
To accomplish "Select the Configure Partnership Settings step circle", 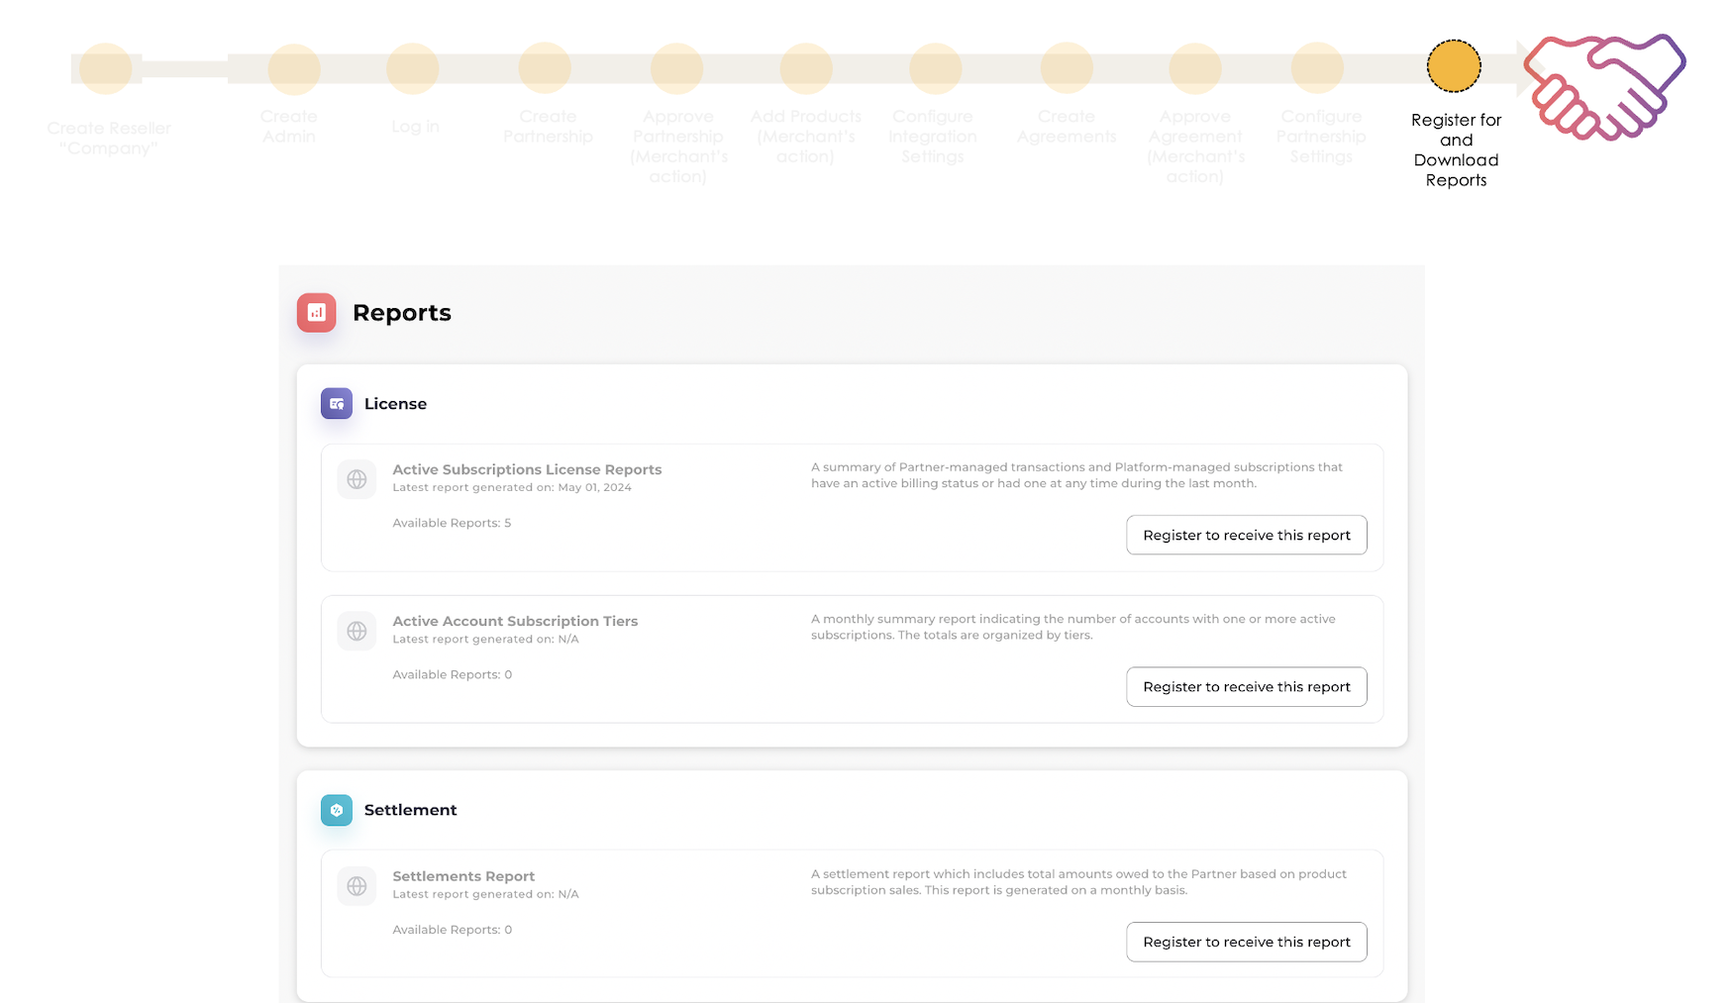I will 1317,68.
